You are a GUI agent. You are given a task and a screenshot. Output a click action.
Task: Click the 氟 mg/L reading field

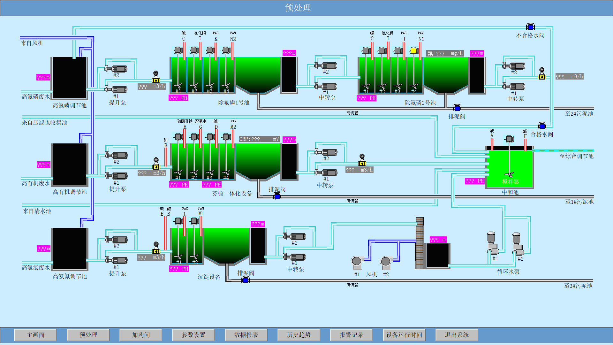tap(445, 53)
